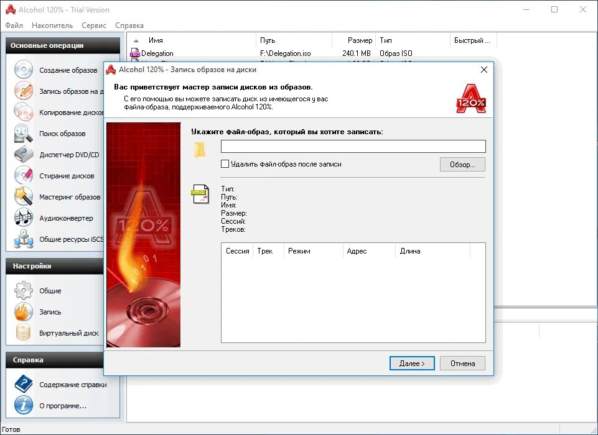Click the Виртуальный диск stack icon
Image resolution: width=598 pixels, height=435 pixels.
click(x=24, y=332)
